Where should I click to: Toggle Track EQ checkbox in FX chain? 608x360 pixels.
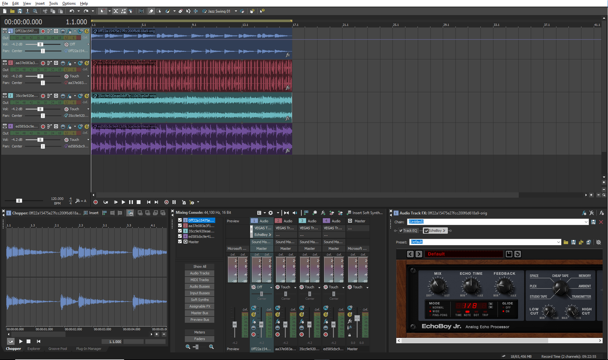(401, 231)
